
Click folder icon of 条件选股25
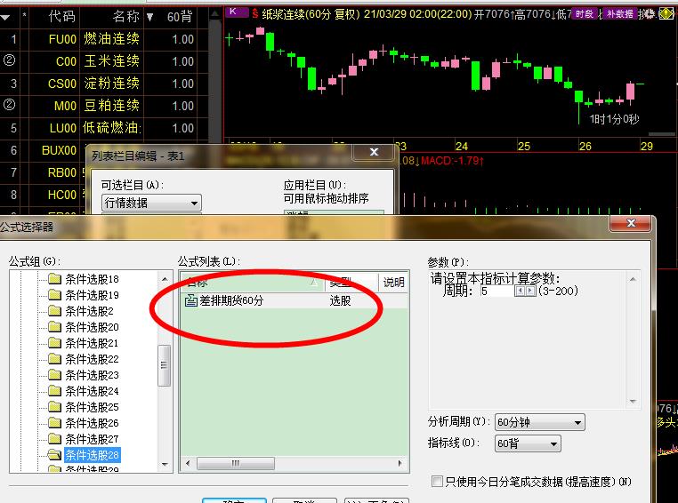(54, 407)
